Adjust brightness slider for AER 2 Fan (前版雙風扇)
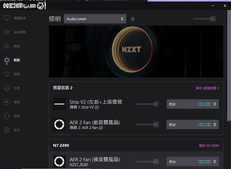The width and height of the screenshot is (231, 169). click(147, 124)
